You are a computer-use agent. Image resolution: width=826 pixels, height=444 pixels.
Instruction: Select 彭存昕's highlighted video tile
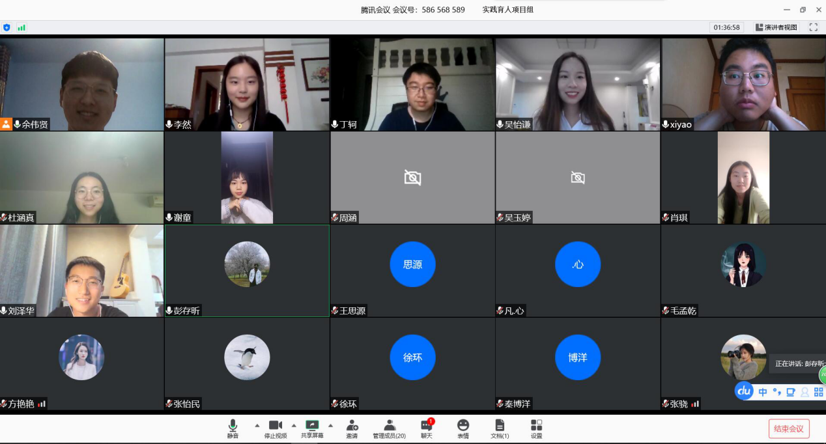247,271
